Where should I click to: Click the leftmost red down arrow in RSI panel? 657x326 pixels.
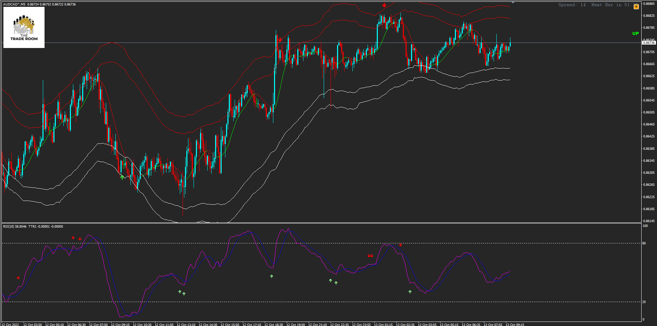tap(18, 278)
